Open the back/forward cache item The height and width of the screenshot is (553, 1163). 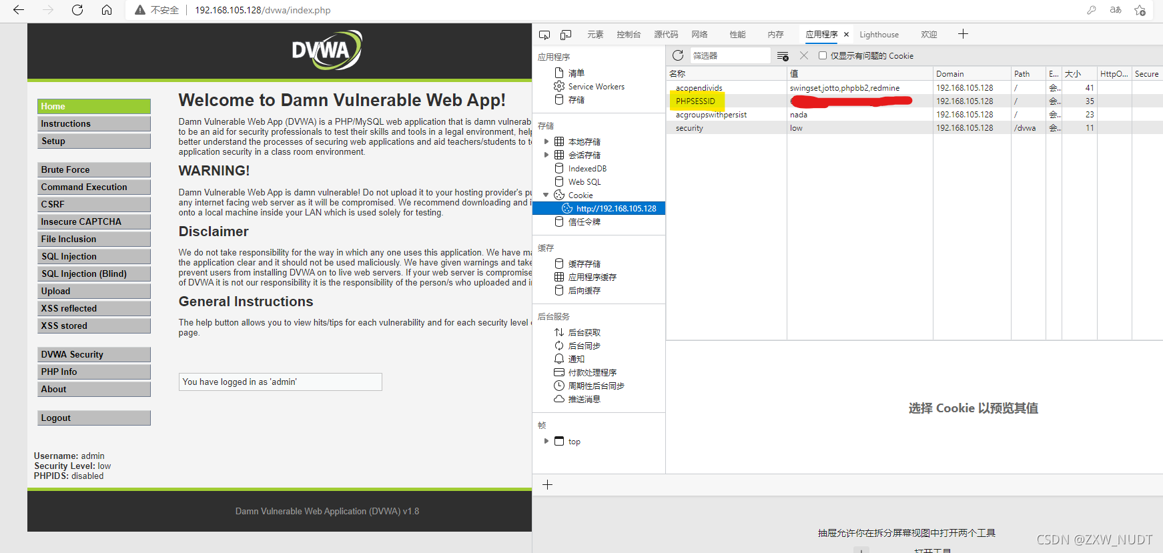point(577,290)
